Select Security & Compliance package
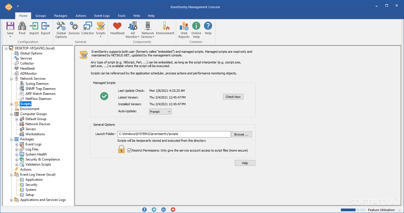The image size is (404, 213). pos(43,159)
